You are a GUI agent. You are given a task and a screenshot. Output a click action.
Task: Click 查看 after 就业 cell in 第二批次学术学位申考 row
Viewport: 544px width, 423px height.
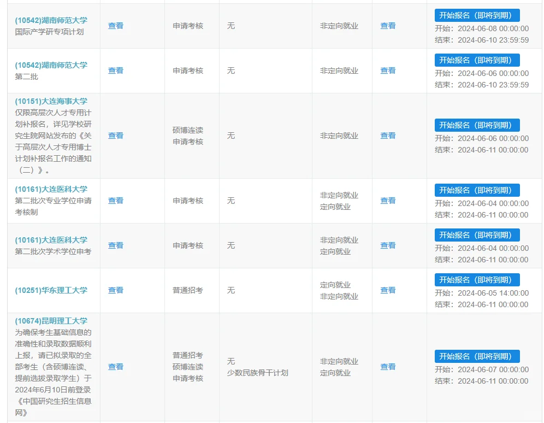(x=388, y=245)
